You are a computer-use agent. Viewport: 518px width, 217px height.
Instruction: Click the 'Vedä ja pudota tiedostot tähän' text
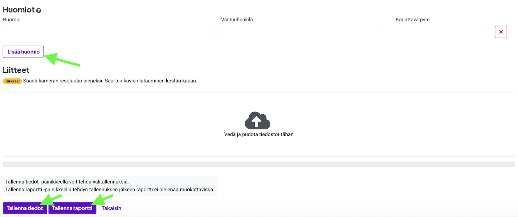click(x=259, y=134)
